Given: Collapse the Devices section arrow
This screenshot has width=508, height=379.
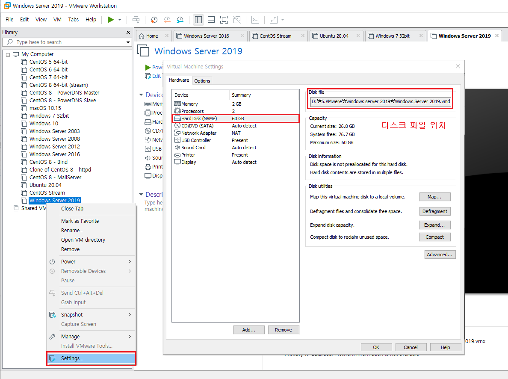Looking at the screenshot, I should (141, 95).
